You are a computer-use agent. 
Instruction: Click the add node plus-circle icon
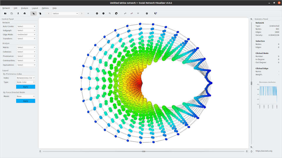click(x=97, y=13)
